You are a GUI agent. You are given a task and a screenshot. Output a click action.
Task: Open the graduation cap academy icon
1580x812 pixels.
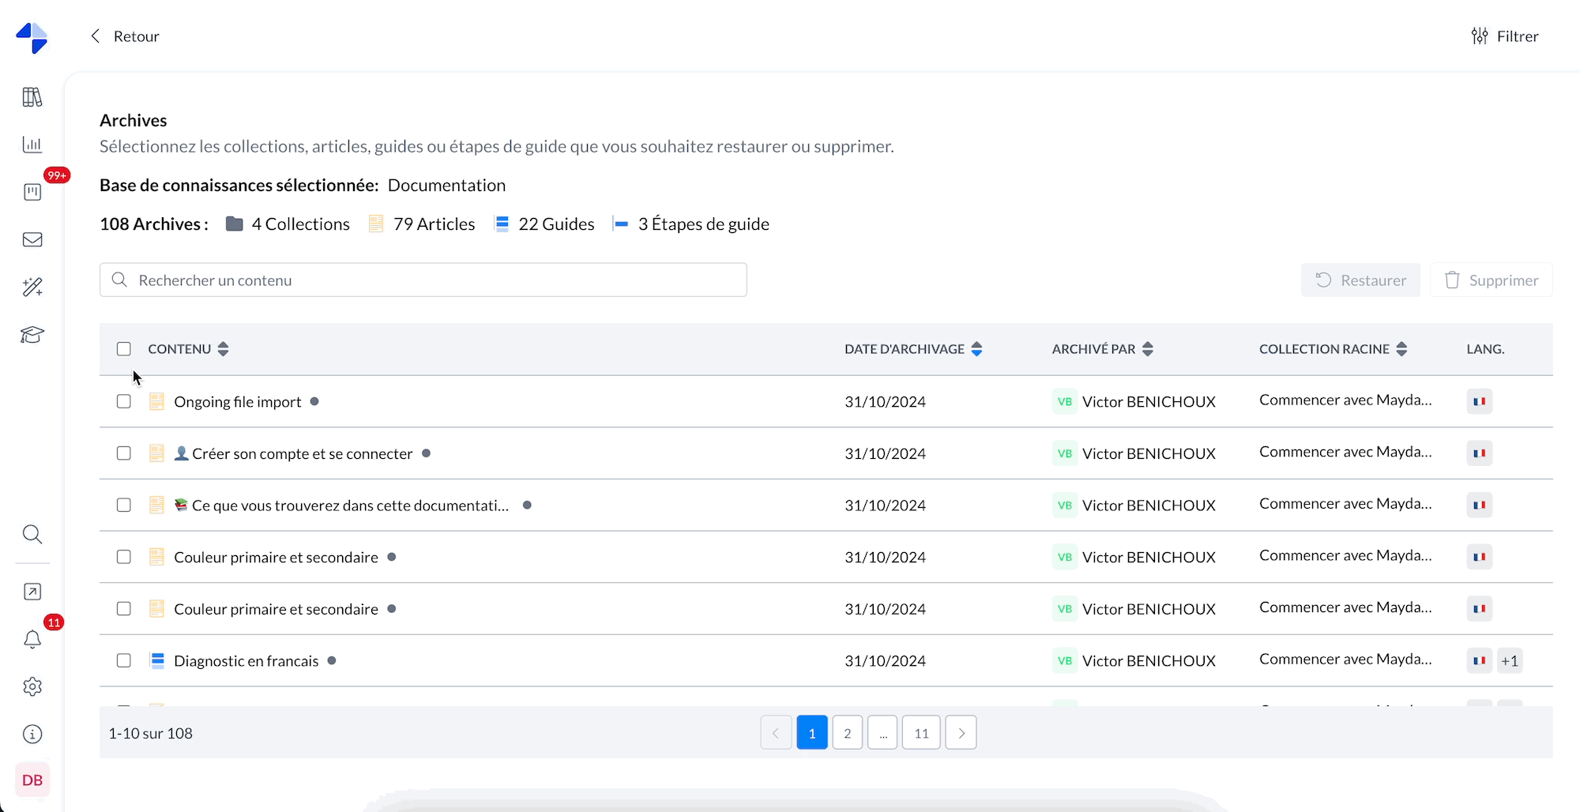coord(32,335)
